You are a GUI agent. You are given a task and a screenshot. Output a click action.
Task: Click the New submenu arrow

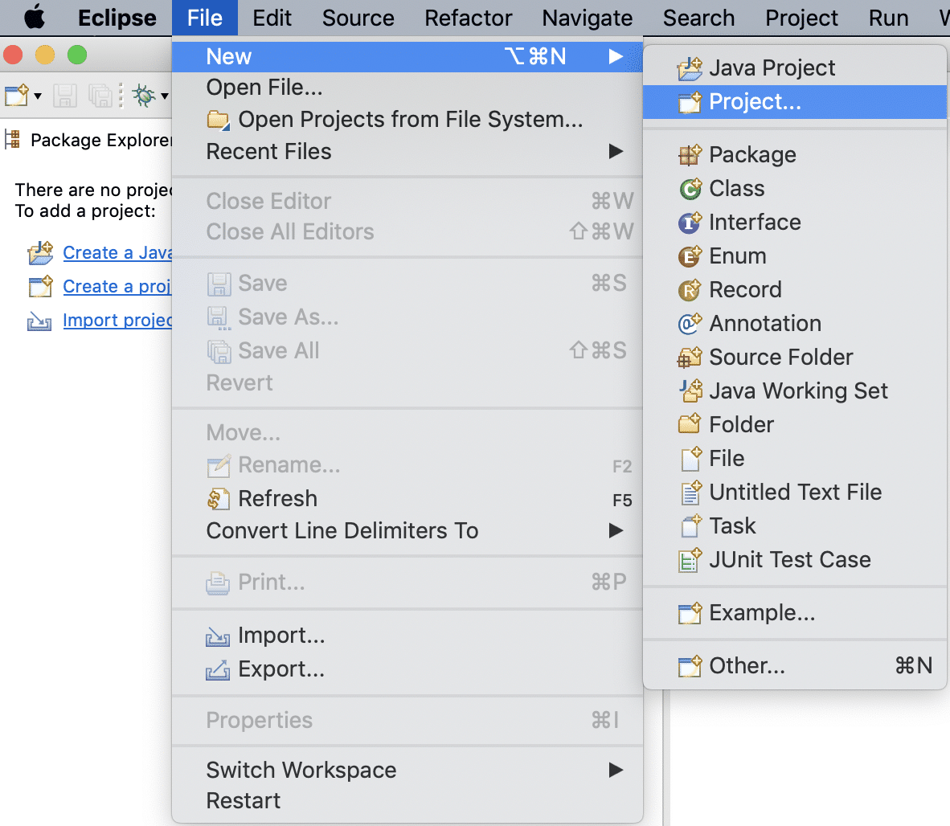[x=616, y=56]
